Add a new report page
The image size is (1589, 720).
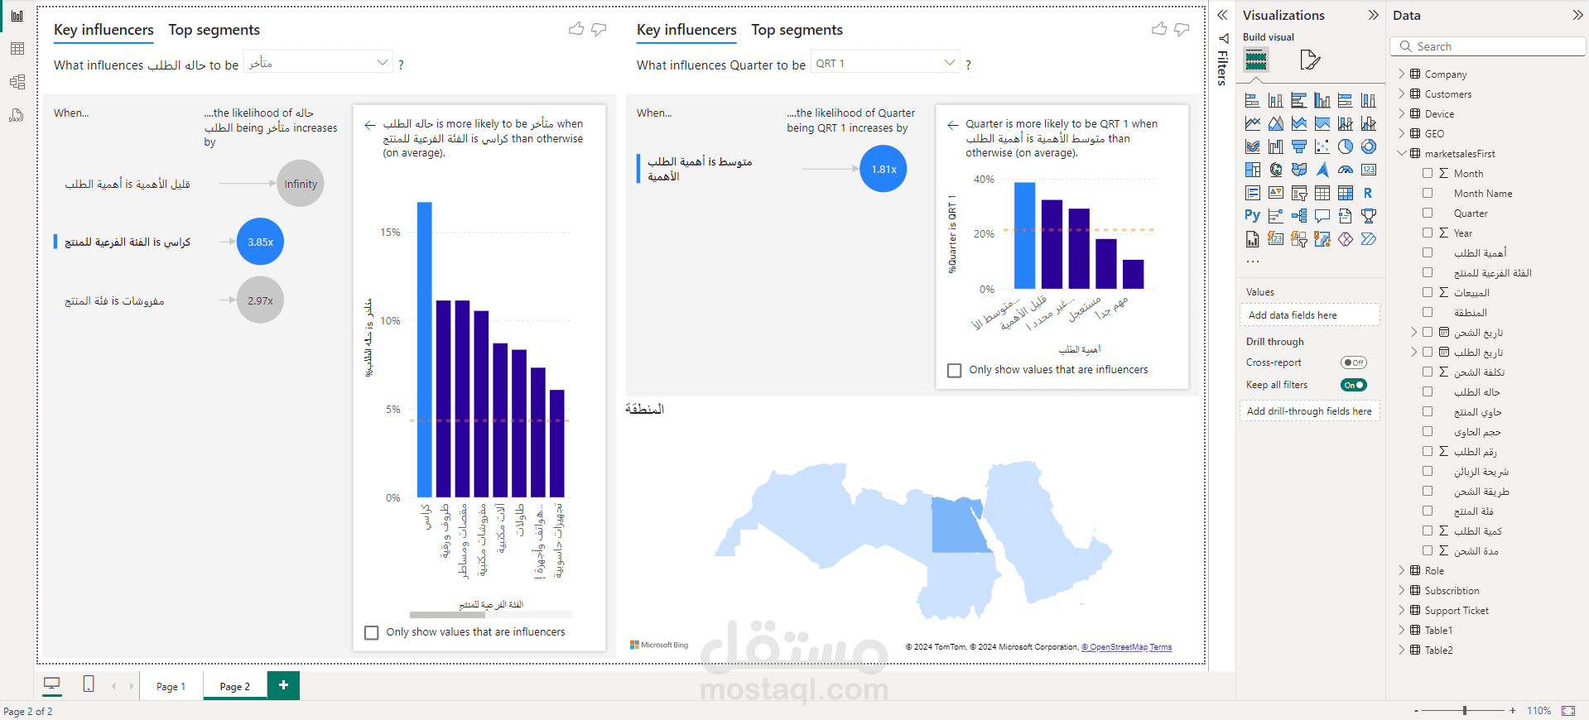(283, 685)
